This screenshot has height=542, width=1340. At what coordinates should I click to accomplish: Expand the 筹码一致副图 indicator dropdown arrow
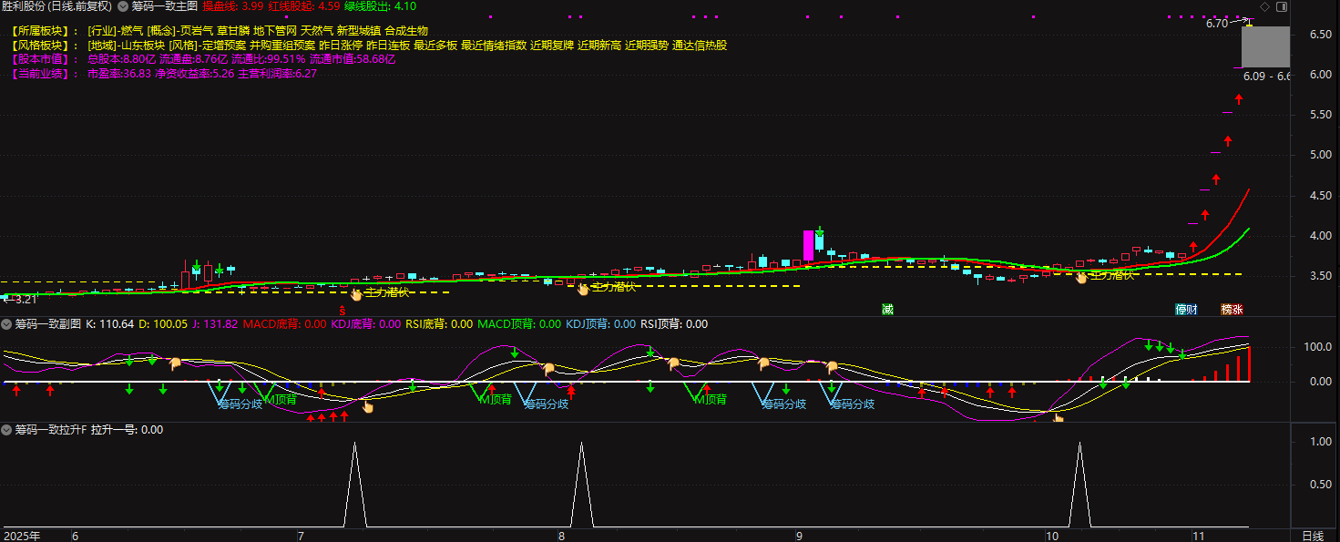click(x=6, y=323)
